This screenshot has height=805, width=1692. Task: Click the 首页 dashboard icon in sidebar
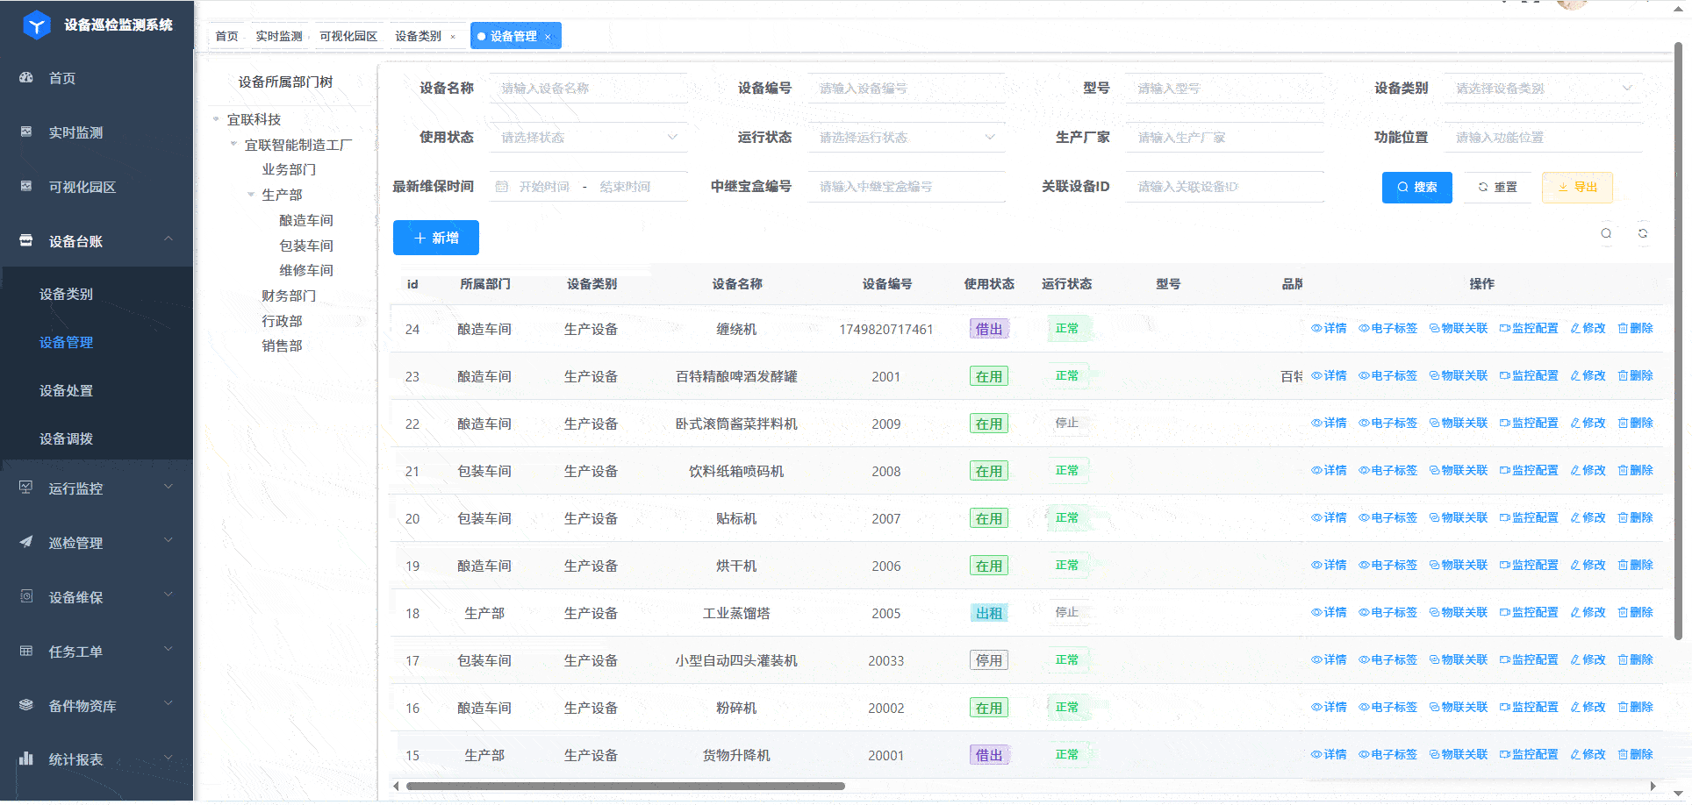click(x=26, y=77)
